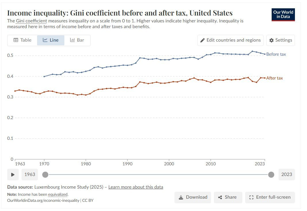
Task: Click the 1963 start year label
Action: [x=30, y=175]
